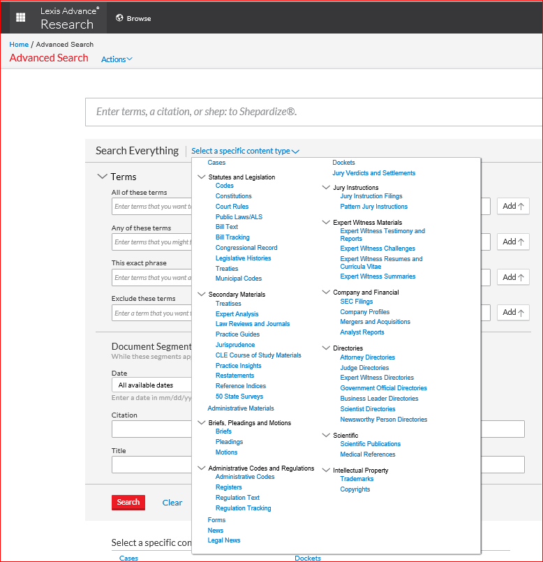
Task: Select Trademarks
Action: pos(357,478)
